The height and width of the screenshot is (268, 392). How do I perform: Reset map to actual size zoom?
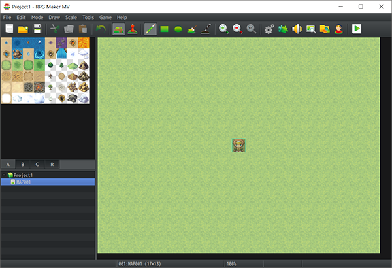tap(252, 29)
